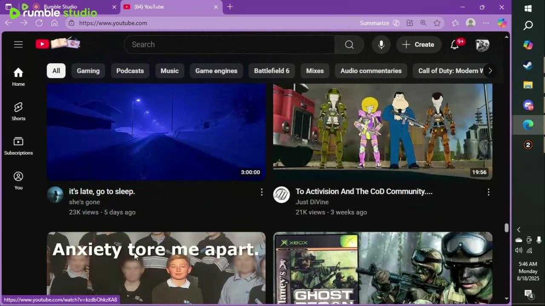Select the Mixes filter chip
This screenshot has height=306, width=545.
click(315, 71)
